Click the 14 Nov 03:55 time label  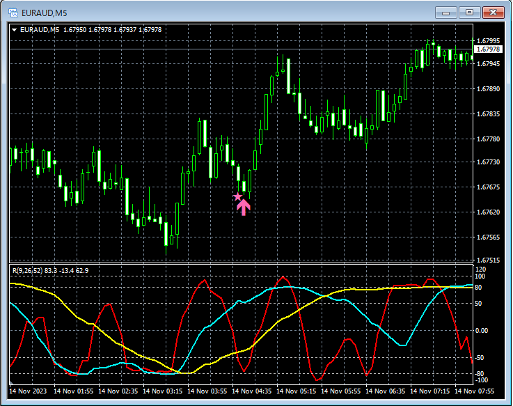207,391
